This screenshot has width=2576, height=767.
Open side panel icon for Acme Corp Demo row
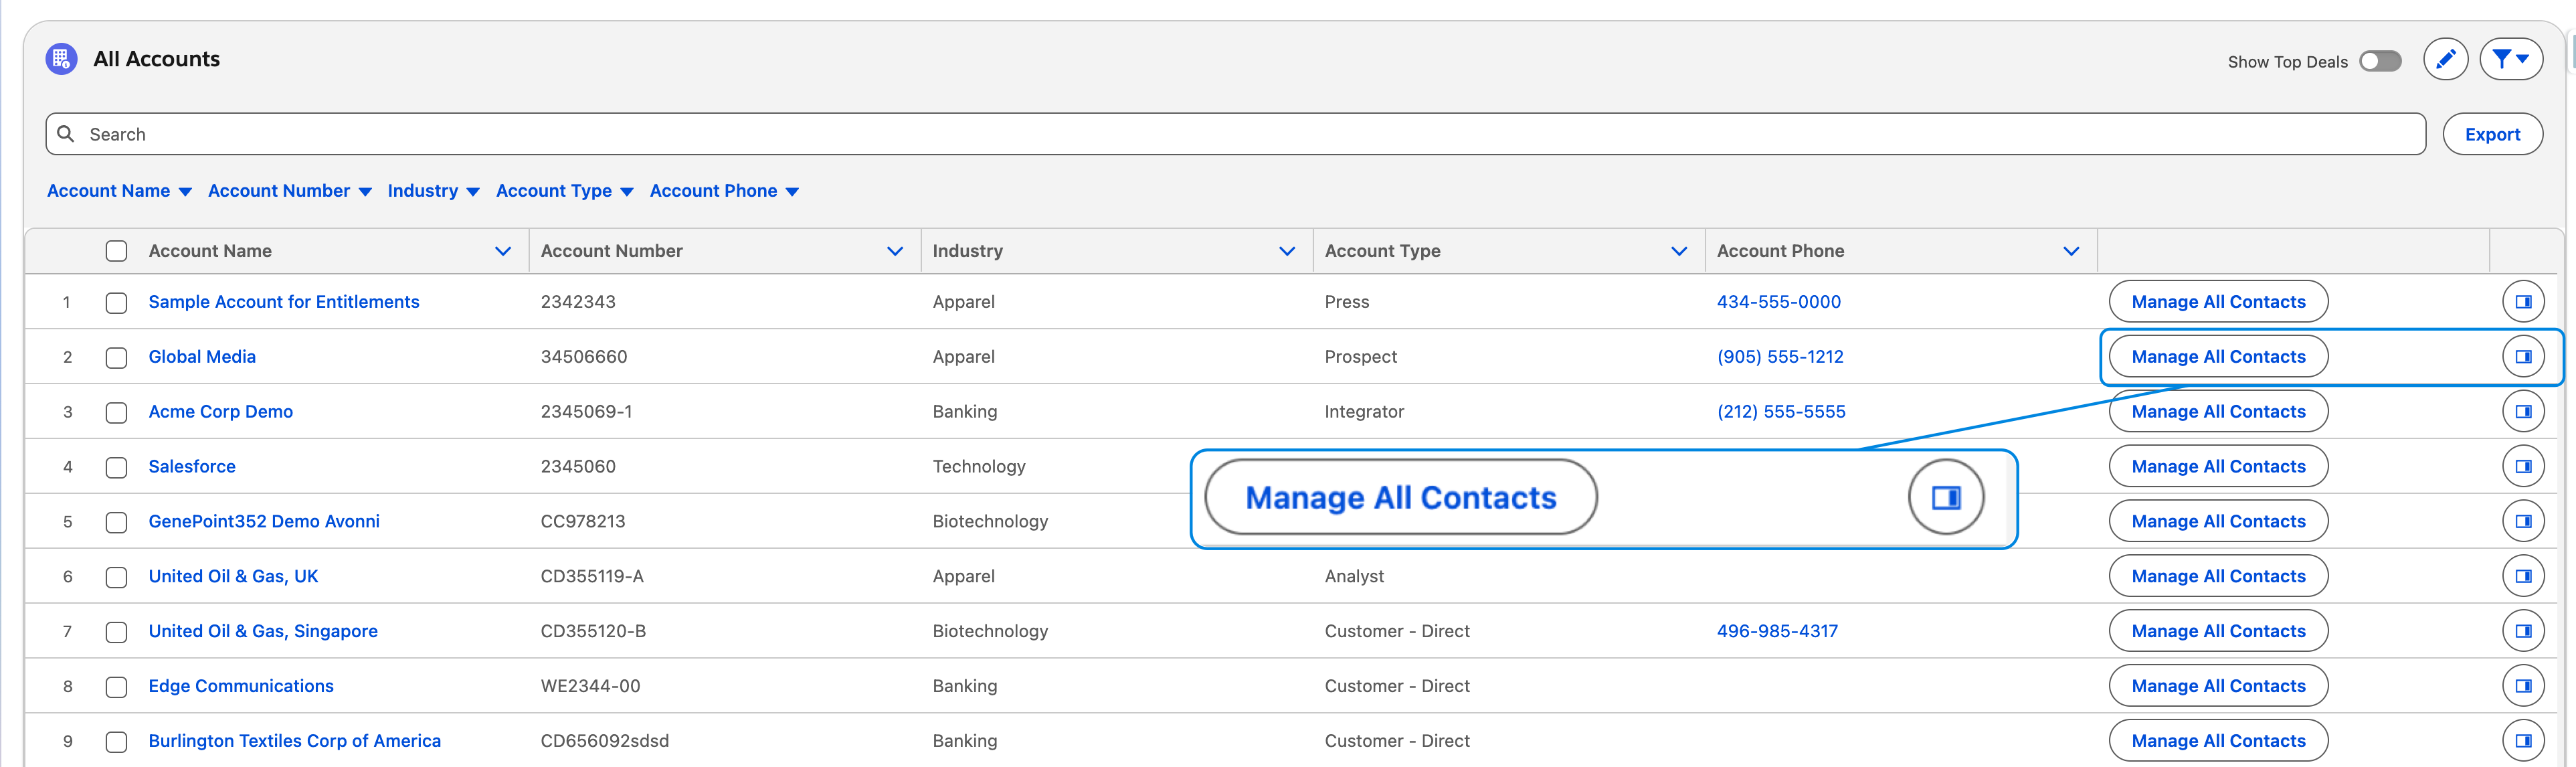2522,412
